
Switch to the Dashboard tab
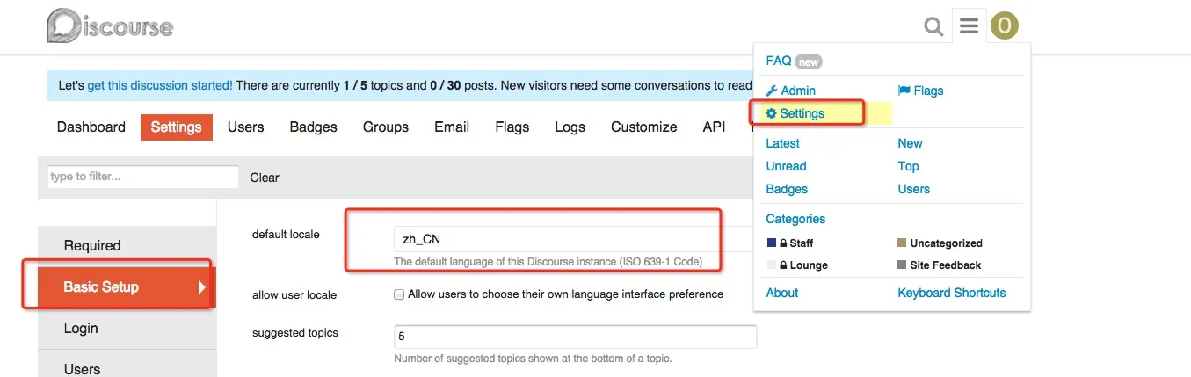pos(91,127)
